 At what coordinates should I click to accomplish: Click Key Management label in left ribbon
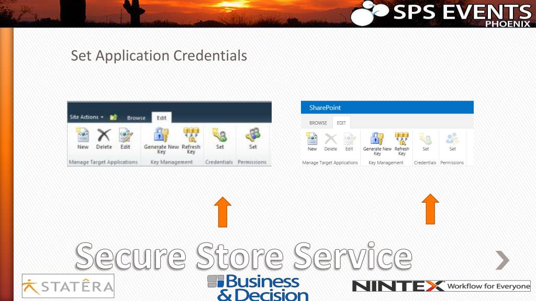coord(172,162)
